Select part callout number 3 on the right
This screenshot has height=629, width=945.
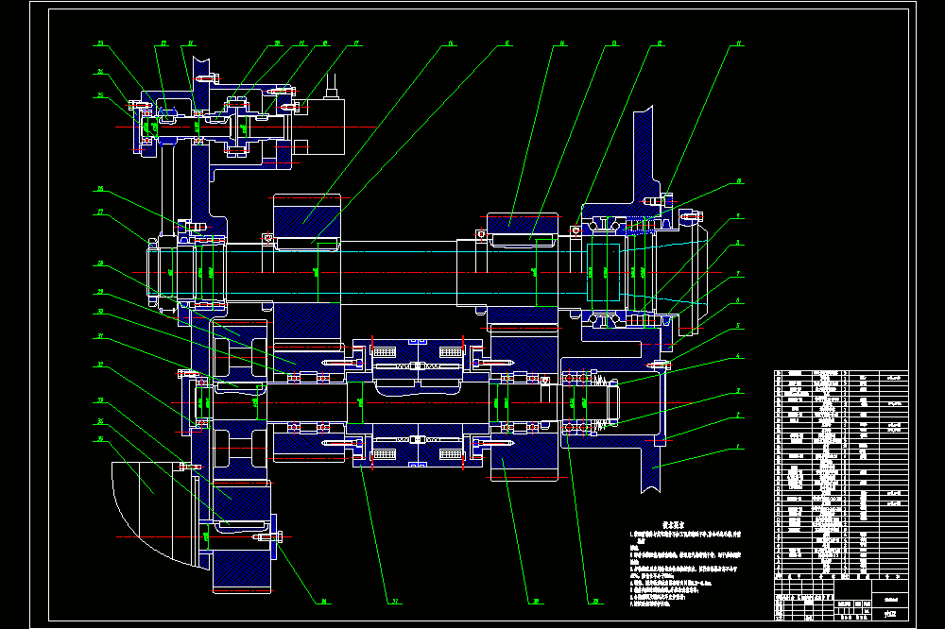[740, 390]
